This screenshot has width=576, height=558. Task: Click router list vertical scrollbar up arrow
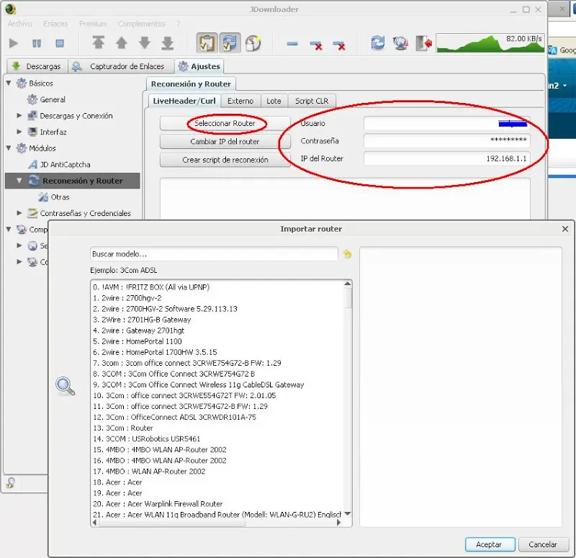tap(348, 284)
